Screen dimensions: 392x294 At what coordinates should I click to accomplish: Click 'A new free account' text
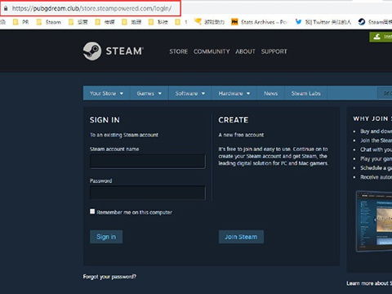click(241, 135)
